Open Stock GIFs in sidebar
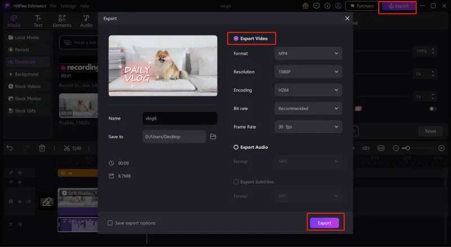451x247 pixels. [28, 111]
